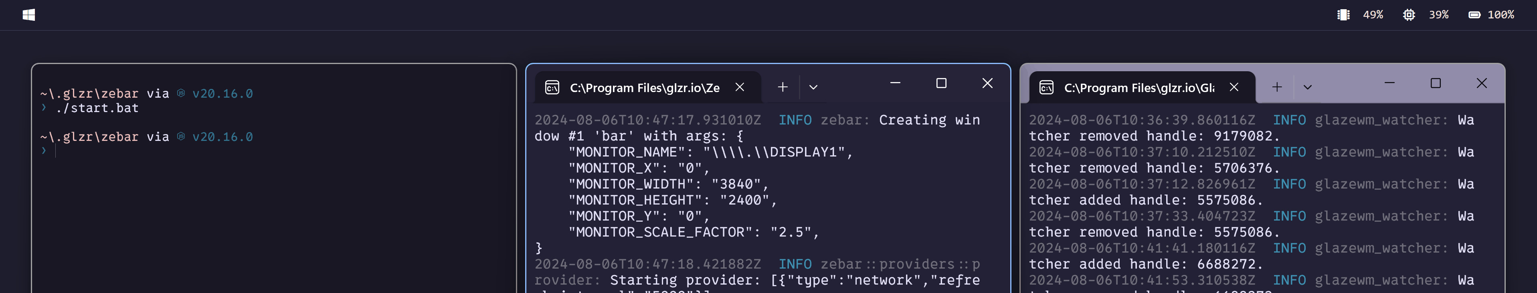Click the 49% memory reading
Screen dimensions: 1537x293
click(x=1372, y=15)
